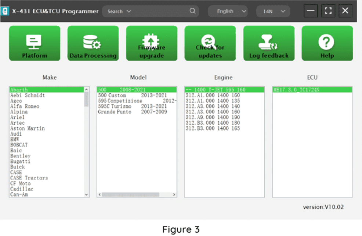This screenshot has height=236, width=362.
Task: Select BMW make
Action: point(47,139)
